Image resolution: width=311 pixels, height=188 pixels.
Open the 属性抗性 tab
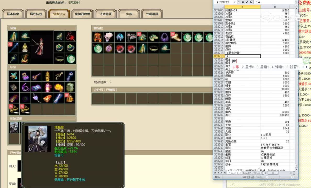point(36,14)
